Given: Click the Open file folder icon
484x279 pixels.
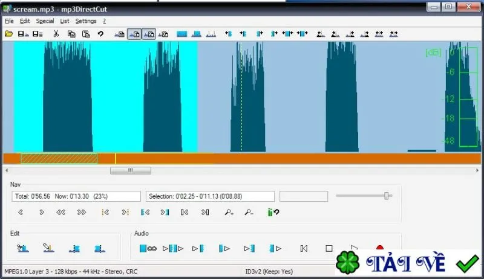Looking at the screenshot, I should click(x=9, y=34).
